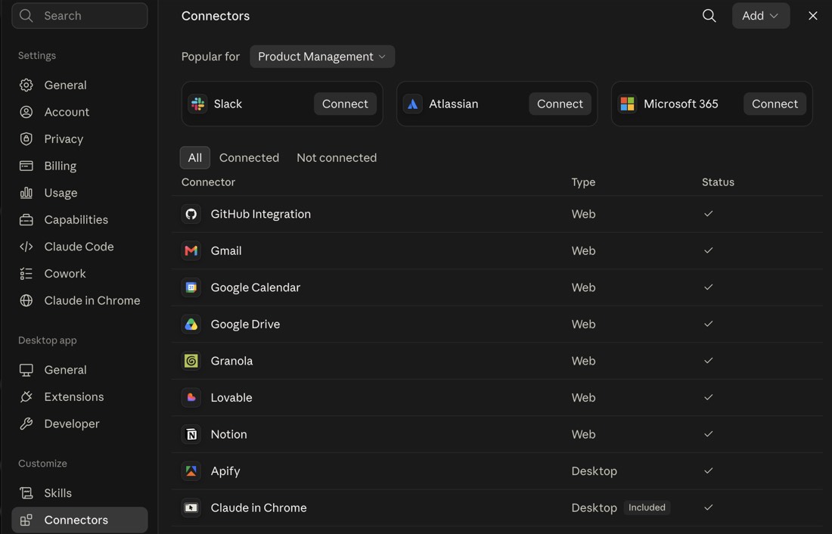
Task: Click the Skills scroll icon
Action: [x=26, y=493]
